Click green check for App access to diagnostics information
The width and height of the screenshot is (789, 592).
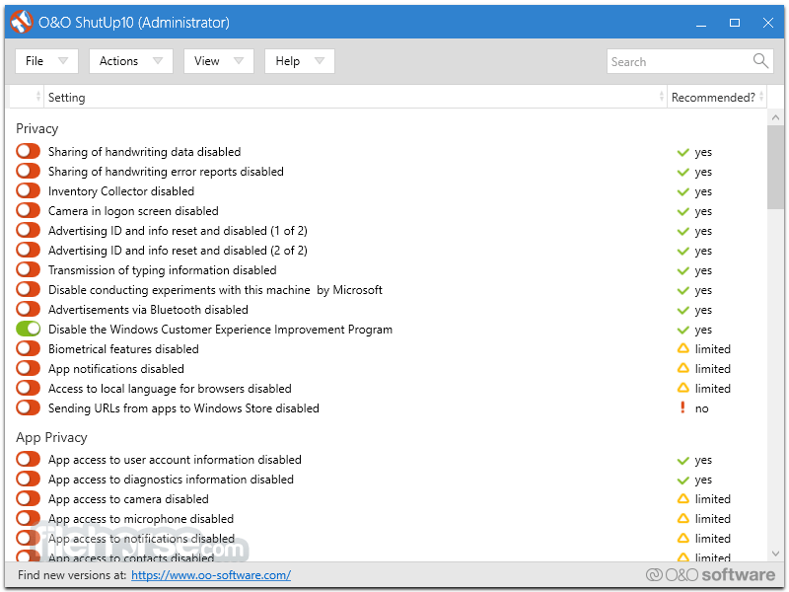pos(682,480)
